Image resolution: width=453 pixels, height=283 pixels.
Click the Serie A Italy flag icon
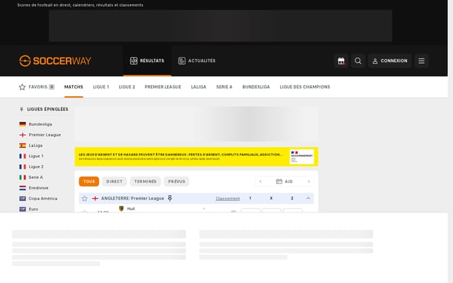[23, 178]
